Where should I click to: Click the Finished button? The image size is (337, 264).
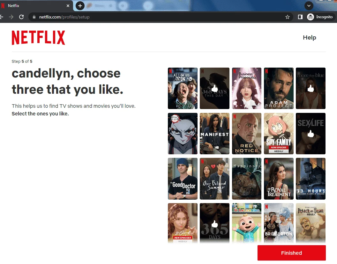click(291, 253)
